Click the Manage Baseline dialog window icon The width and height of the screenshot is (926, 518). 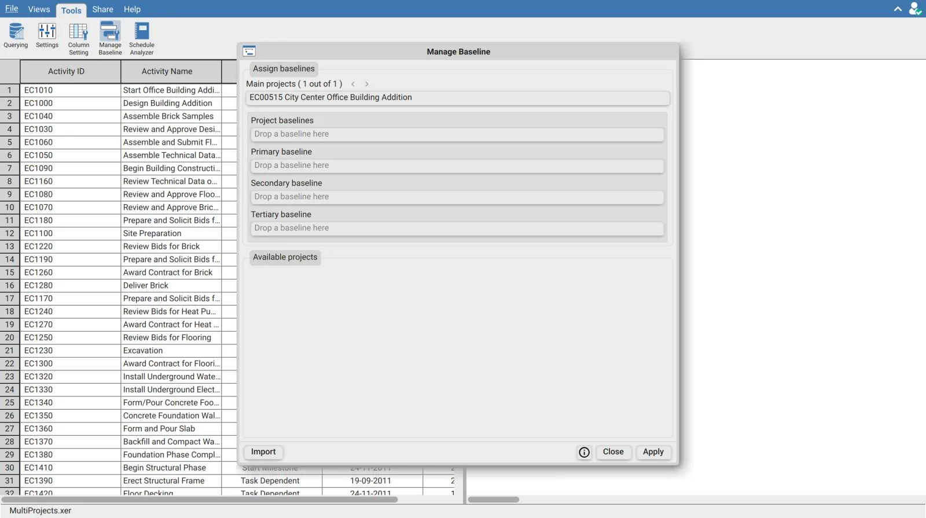coord(249,51)
